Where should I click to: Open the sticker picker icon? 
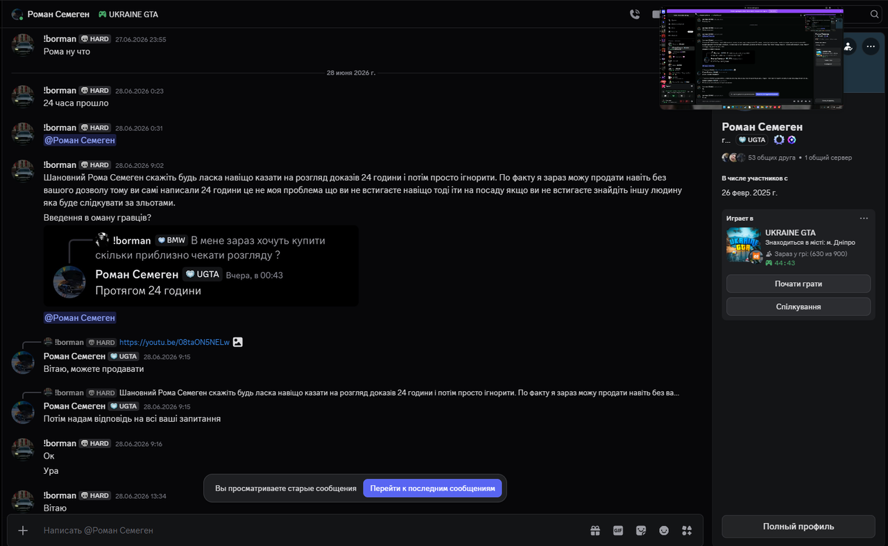641,530
